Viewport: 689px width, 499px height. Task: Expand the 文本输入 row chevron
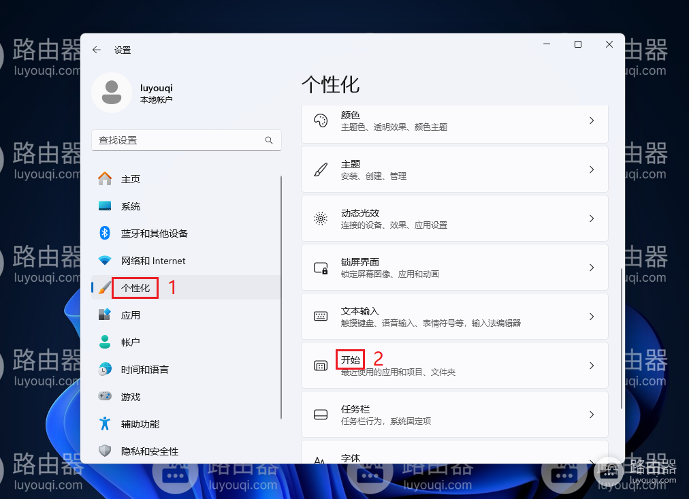592,317
